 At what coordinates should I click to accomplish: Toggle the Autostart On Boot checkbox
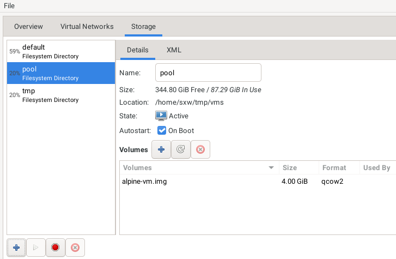click(x=162, y=131)
